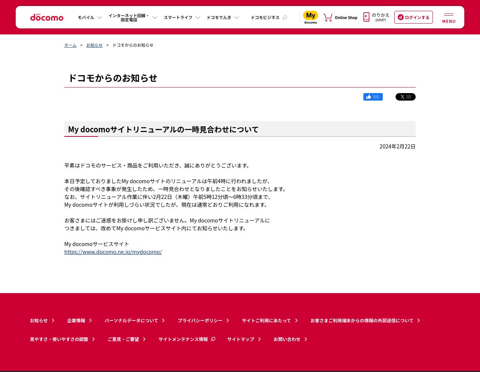Open the サイトメンテナンス情報 footer link
This screenshot has width=480, height=372.
[183, 339]
